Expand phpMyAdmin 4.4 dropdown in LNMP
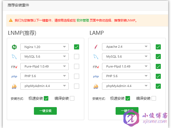 point(44,86)
